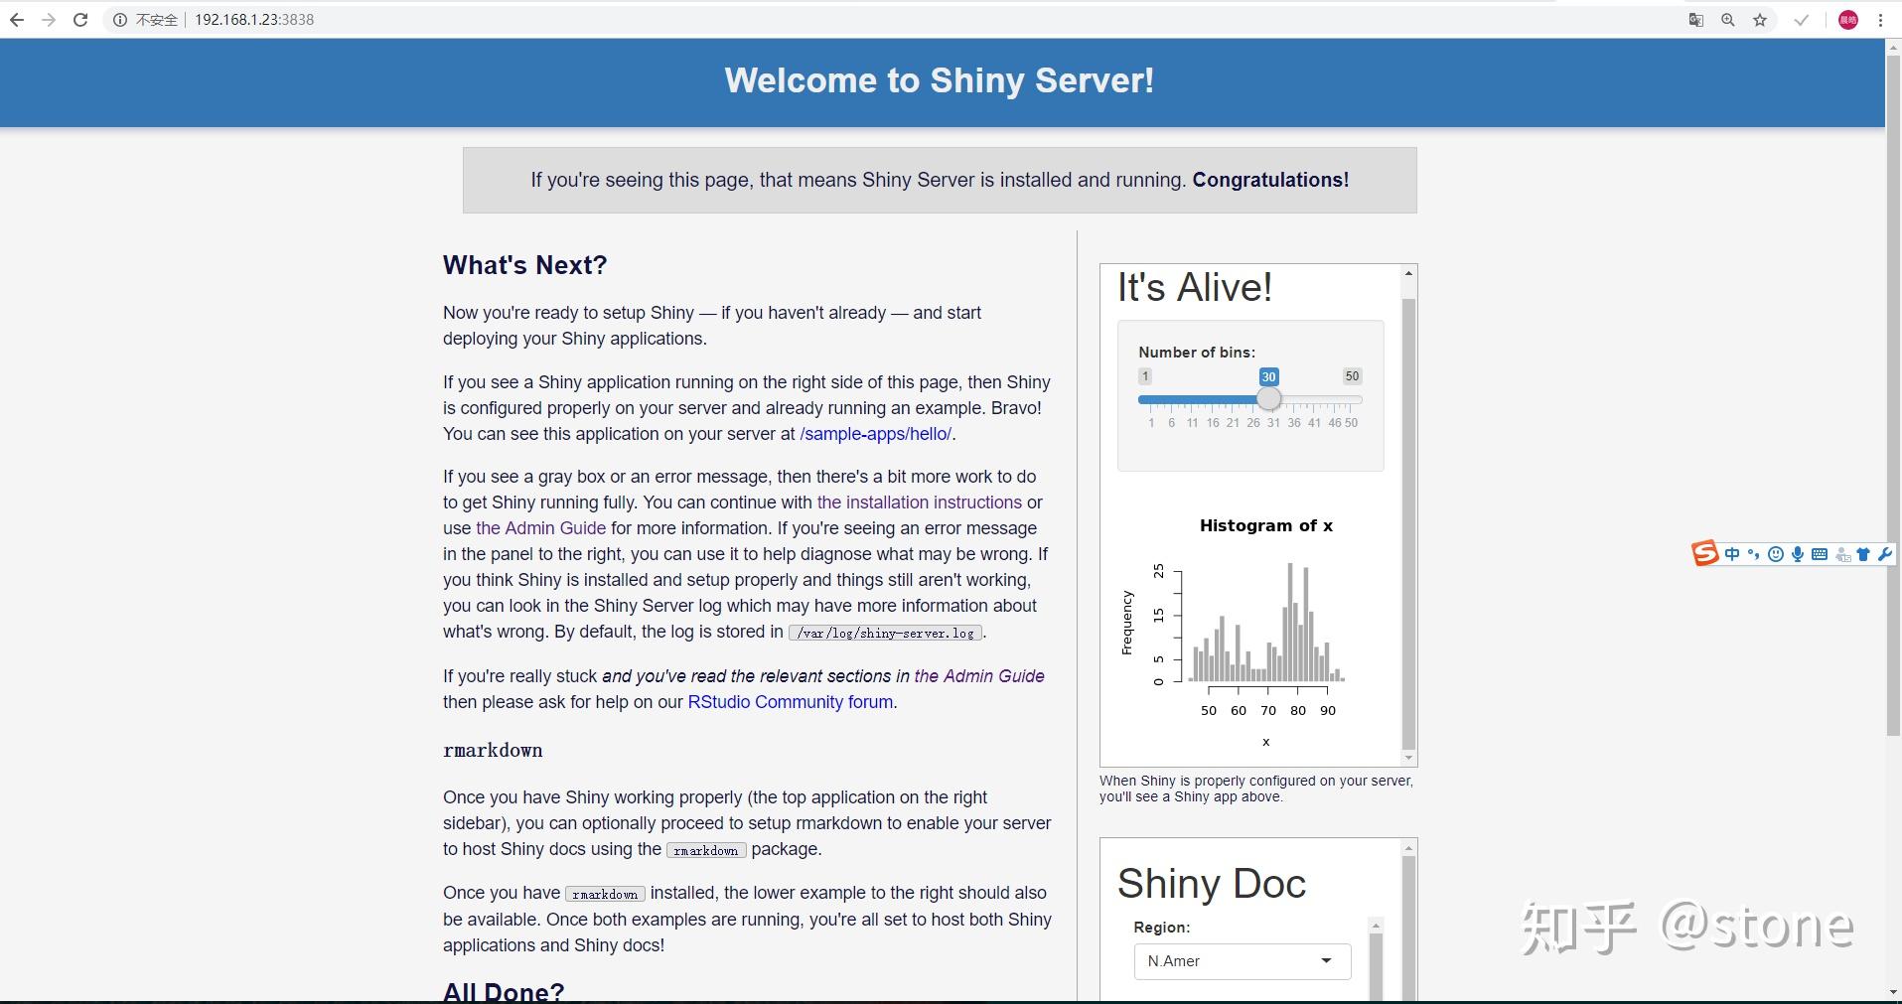Activate voice input on the Sogou toolbar
The width and height of the screenshot is (1902, 1004).
click(1798, 554)
